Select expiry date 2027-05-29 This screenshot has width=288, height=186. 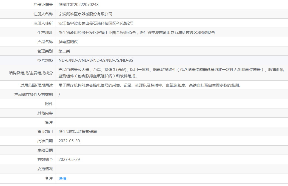click(x=69, y=160)
